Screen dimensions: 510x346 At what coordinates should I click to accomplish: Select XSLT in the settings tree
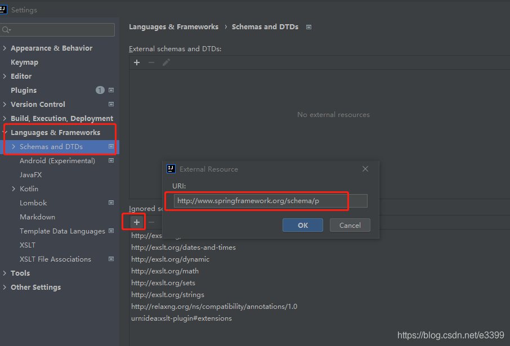point(28,245)
